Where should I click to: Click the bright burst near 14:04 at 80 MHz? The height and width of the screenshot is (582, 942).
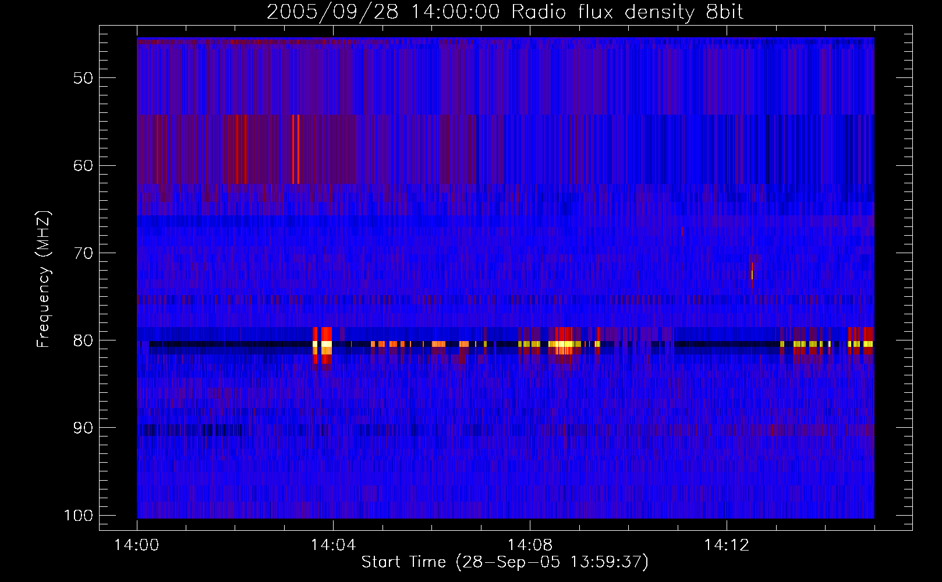coord(323,346)
